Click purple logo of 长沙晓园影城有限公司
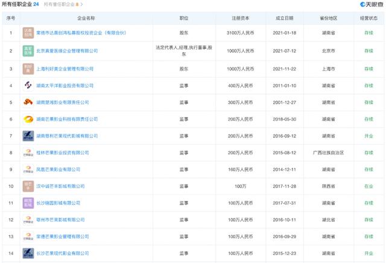This screenshot has width=386, height=263. click(x=28, y=203)
